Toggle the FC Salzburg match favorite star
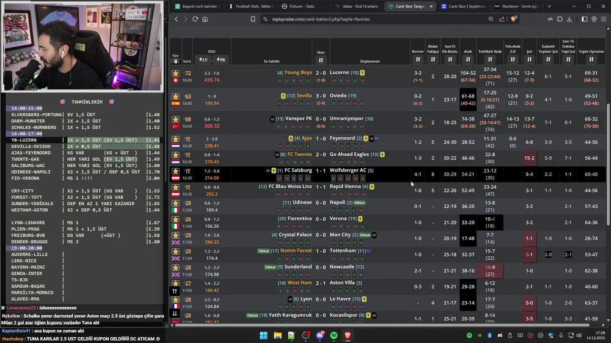Screen dimensions: 611x343 [x=176, y=171]
